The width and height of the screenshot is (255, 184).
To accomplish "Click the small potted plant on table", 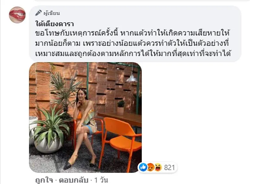I will (x=121, y=107).
